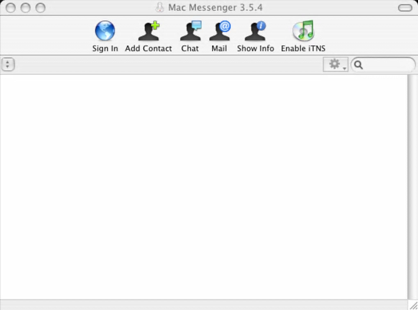Click the Mac Messenger title bar document icon
This screenshot has height=310, width=418.
160,7
